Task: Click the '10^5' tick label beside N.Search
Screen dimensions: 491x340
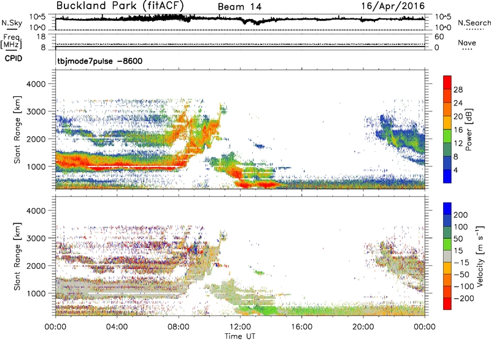Action: (x=443, y=17)
